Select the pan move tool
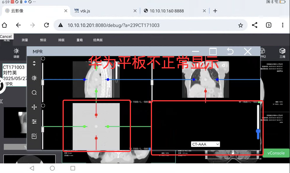290x173 pixels. pos(34,107)
